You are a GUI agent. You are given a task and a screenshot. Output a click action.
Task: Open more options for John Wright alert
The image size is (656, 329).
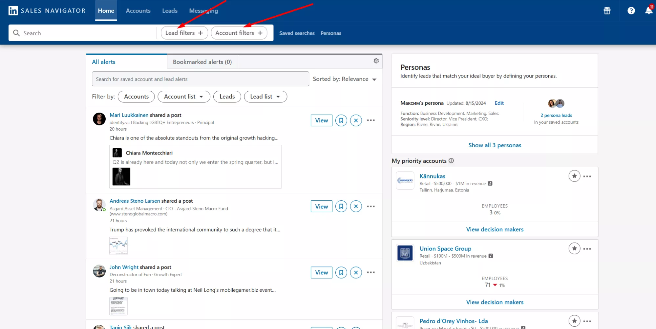coord(371,272)
